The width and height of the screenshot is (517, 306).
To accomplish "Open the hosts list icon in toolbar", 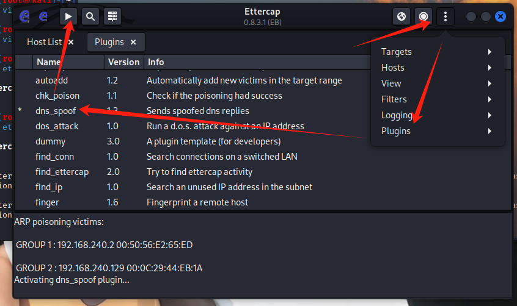I will [111, 16].
